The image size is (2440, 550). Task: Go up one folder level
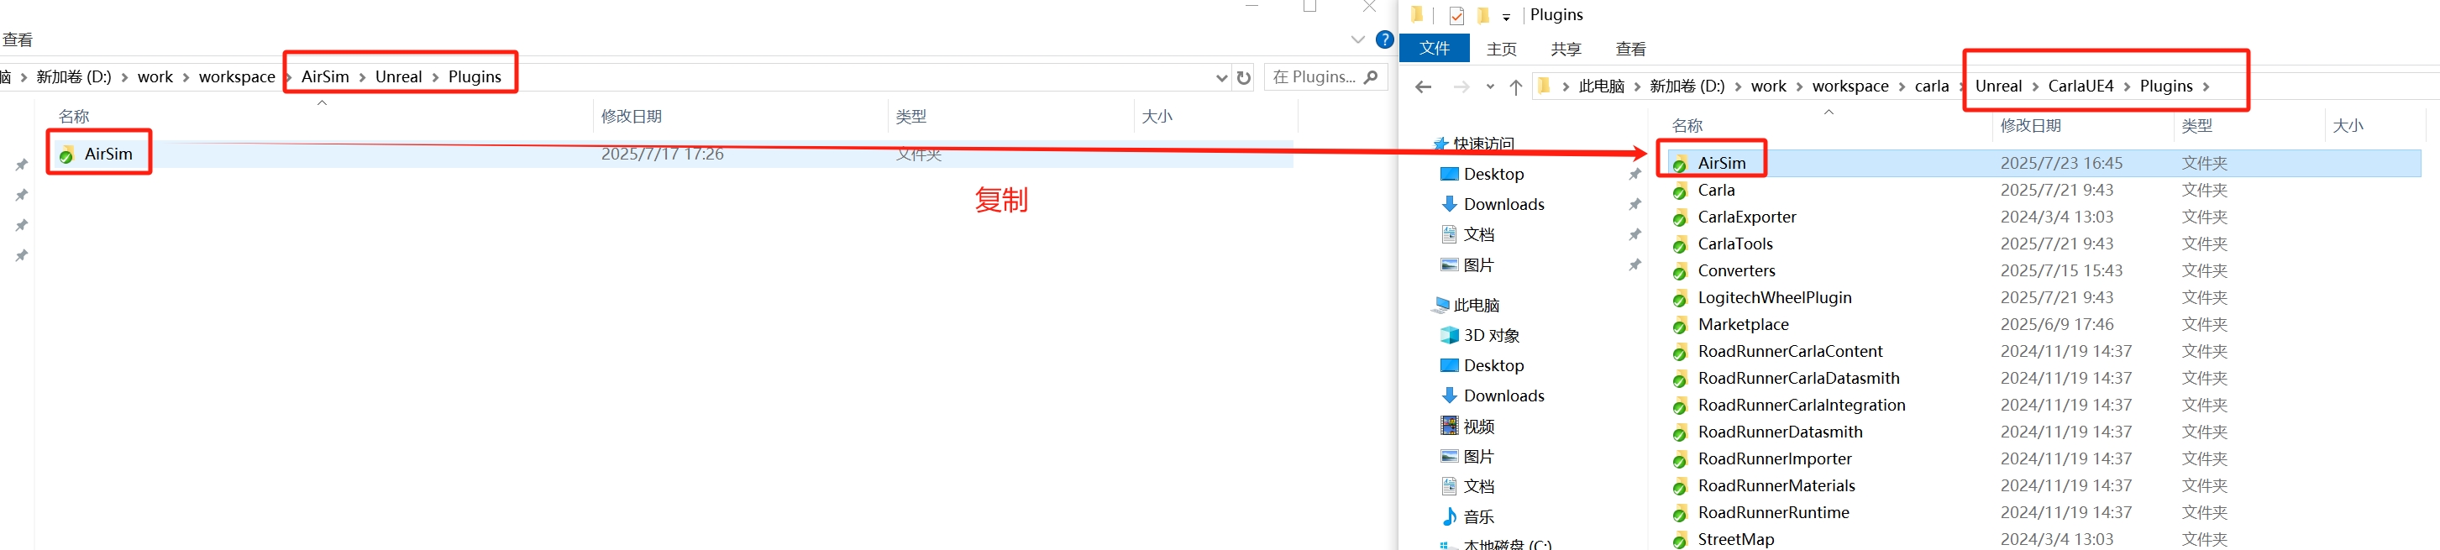1515,87
